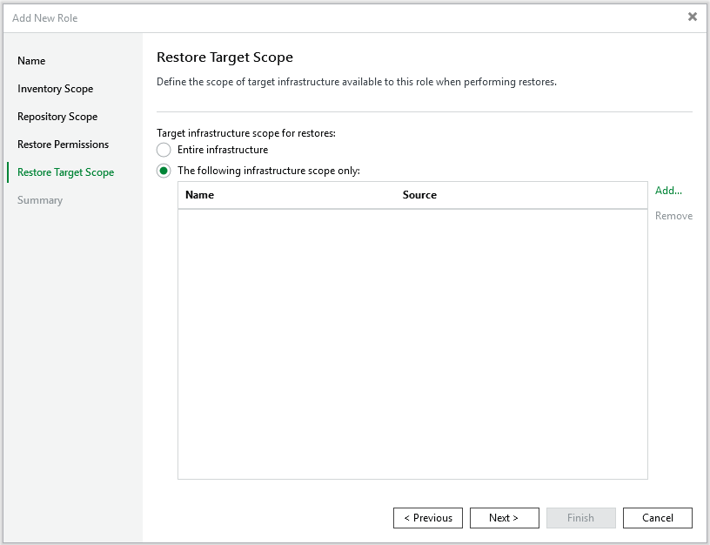This screenshot has width=710, height=545.
Task: Choose the following infrastructure scope only radio
Action: [164, 171]
